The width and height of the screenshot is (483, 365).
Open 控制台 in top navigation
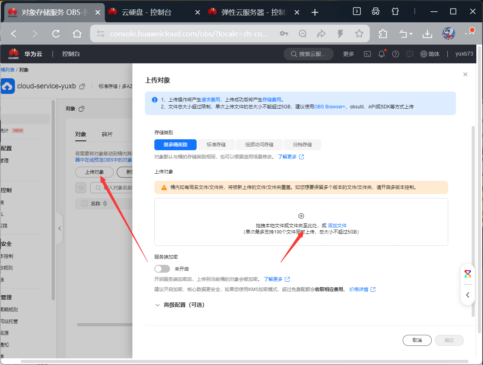[x=71, y=54]
